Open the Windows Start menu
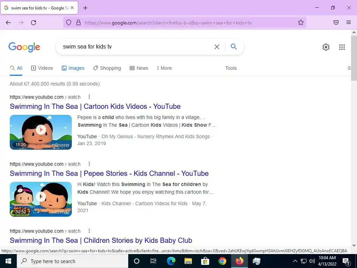This screenshot has width=357, height=268. coord(8,261)
